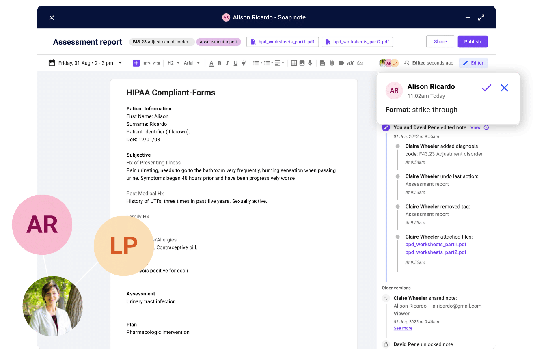The image size is (533, 355).
Task: Undo the last edit
Action: coord(147,63)
